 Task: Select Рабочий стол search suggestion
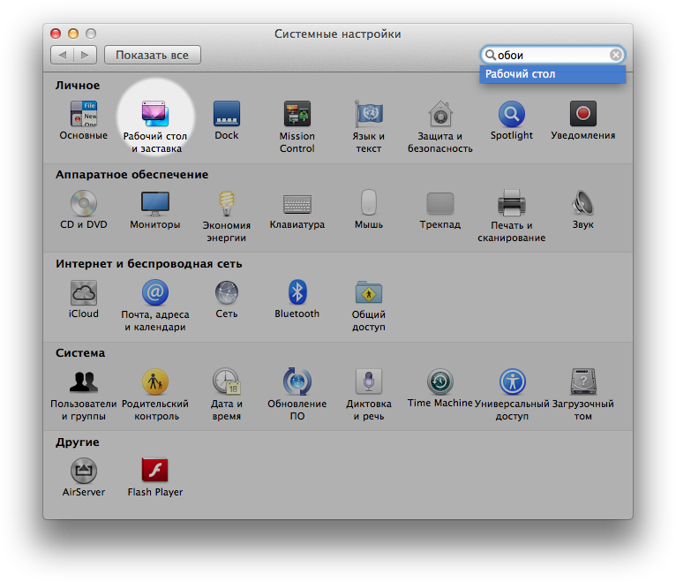point(552,74)
